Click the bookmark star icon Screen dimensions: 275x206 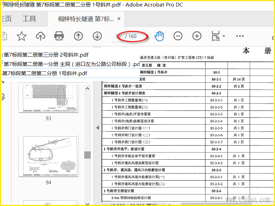22,36
